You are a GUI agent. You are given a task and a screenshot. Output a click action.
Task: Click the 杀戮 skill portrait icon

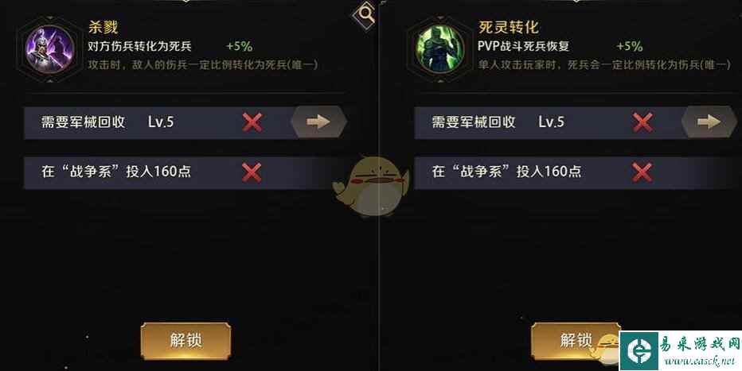coord(49,49)
